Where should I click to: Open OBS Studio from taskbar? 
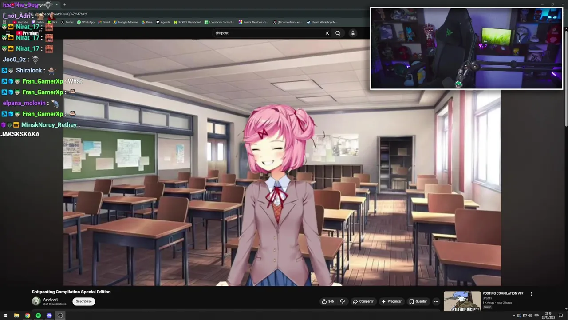point(60,316)
